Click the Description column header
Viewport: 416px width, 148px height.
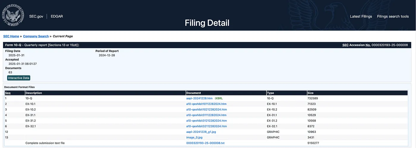tap(34, 93)
